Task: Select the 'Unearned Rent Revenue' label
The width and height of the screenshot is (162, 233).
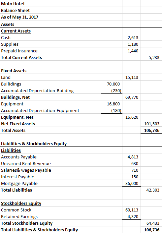Action: pos(26,164)
